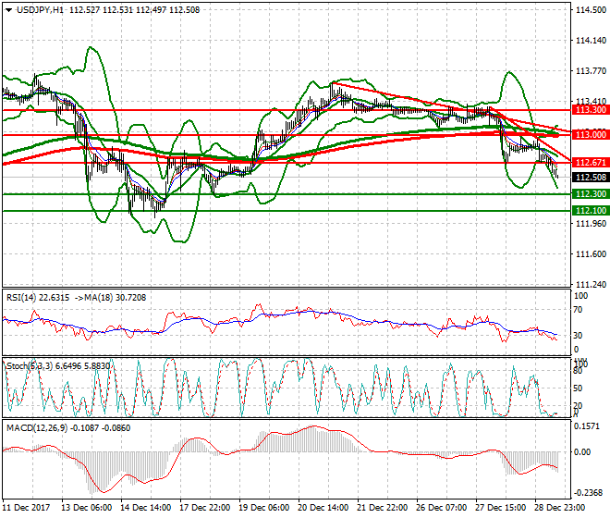The image size is (610, 518).
Task: Click the 20 Dec 14:00 time axis label
Action: tap(324, 508)
